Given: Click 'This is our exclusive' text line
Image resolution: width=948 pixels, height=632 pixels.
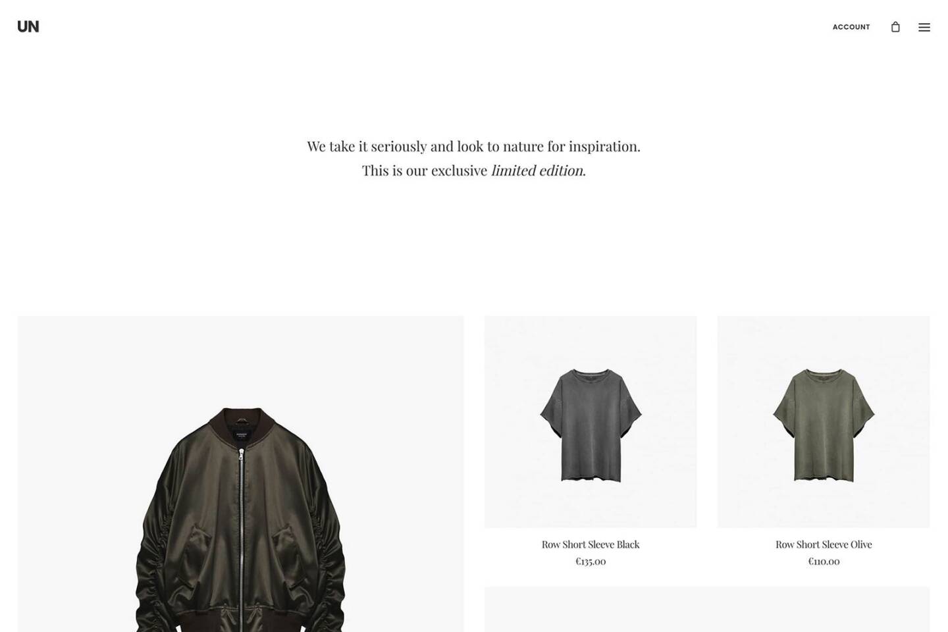Looking at the screenshot, I should [x=425, y=171].
